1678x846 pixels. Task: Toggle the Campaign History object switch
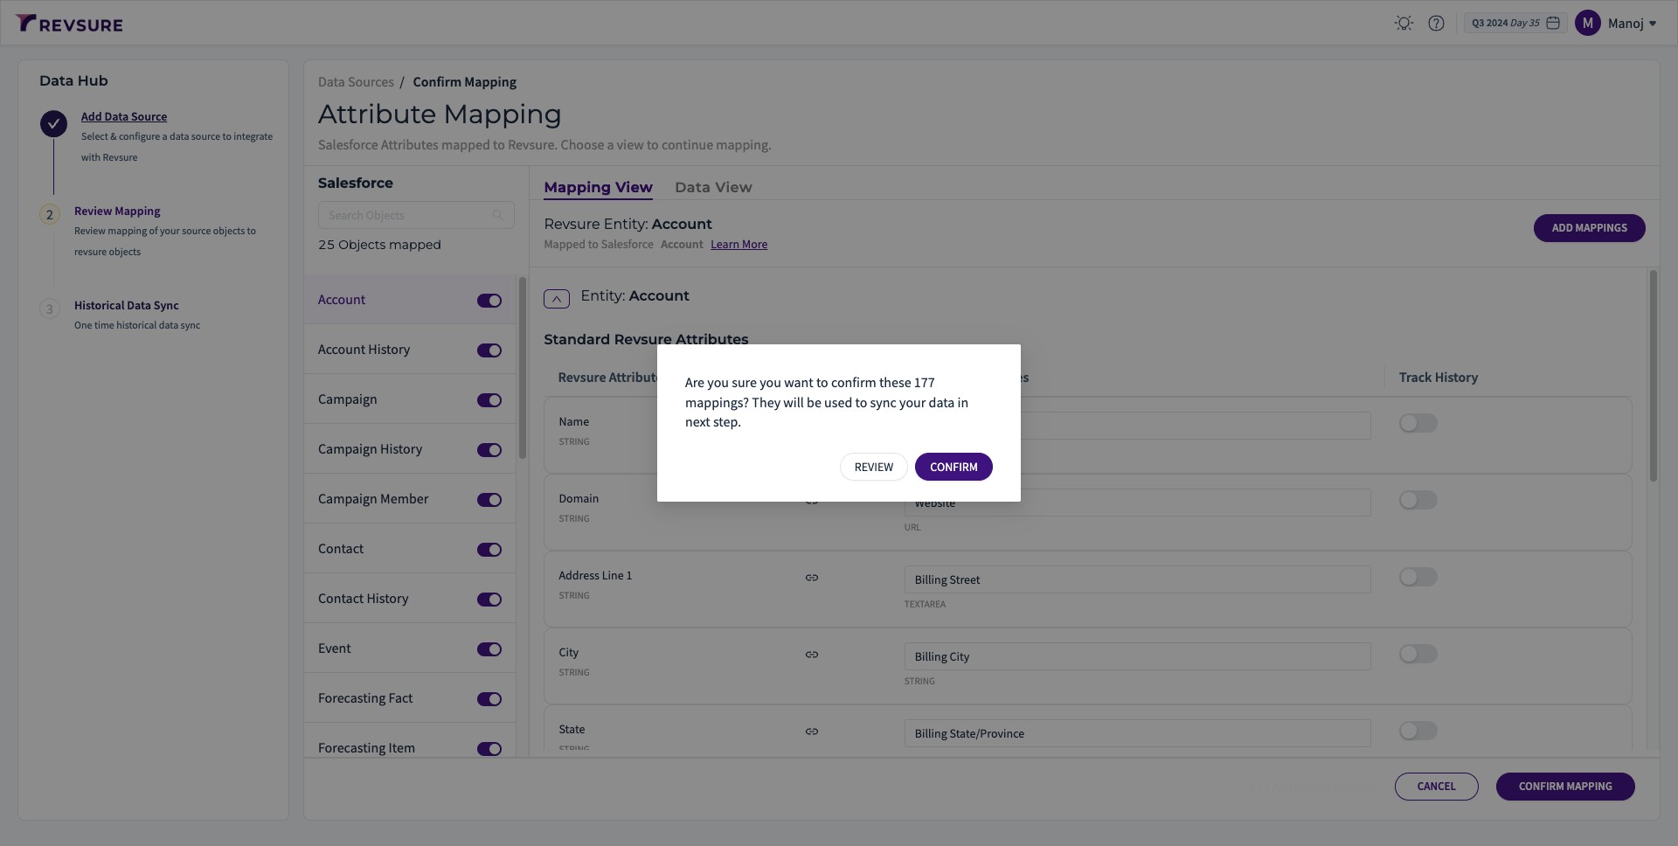point(489,450)
